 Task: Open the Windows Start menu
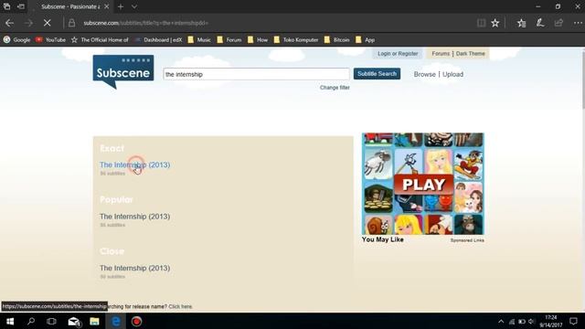click(x=10, y=321)
